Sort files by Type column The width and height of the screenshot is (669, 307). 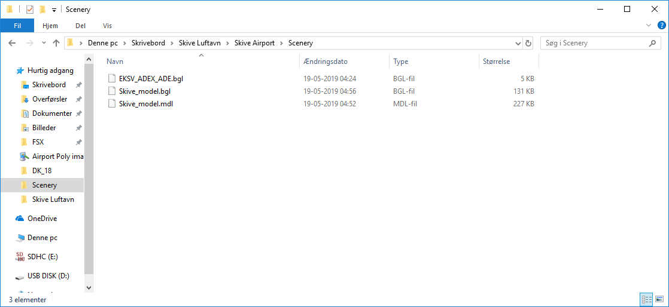[434, 62]
